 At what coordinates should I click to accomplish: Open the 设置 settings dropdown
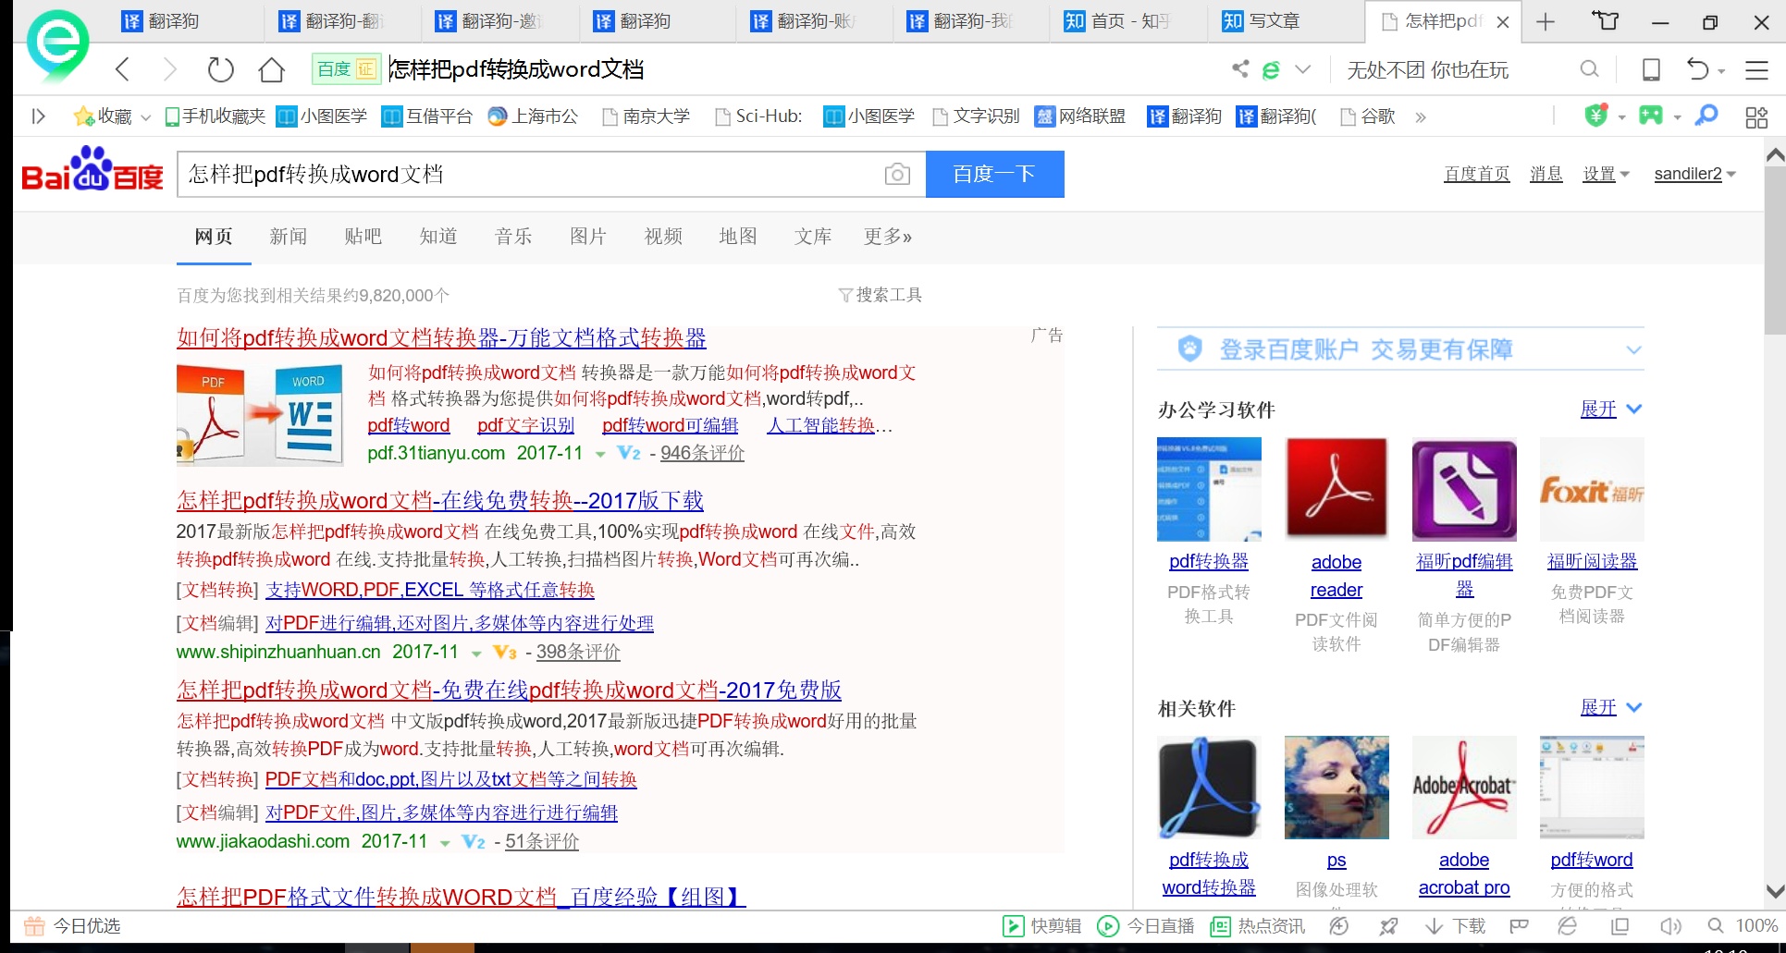pos(1606,174)
